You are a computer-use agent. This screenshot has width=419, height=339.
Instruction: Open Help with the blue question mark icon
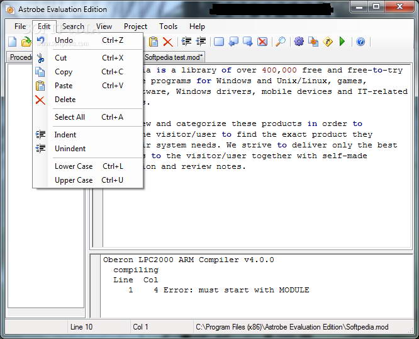pyautogui.click(x=360, y=42)
